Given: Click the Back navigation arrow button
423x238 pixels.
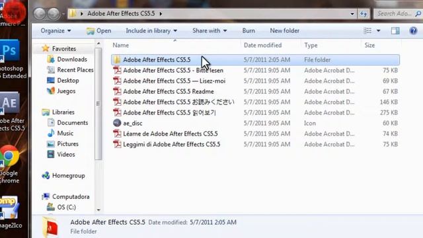Looking at the screenshot, I should [x=40, y=13].
